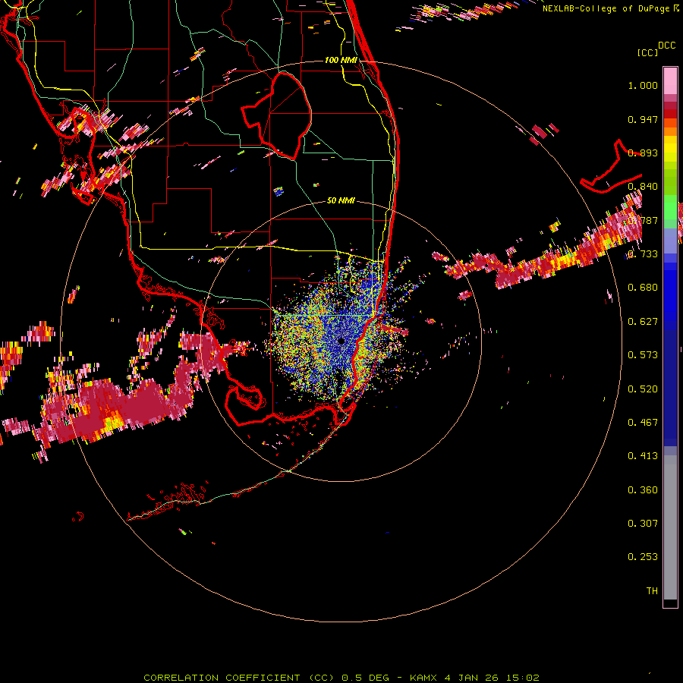Click the 0.573 scale value

coord(643,355)
